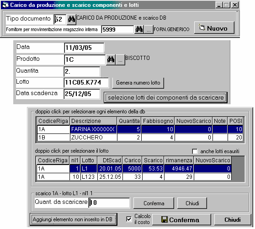The height and width of the screenshot is (229, 255).
Task: Toggle Calcolo il costo checkbox
Action: click(x=129, y=219)
